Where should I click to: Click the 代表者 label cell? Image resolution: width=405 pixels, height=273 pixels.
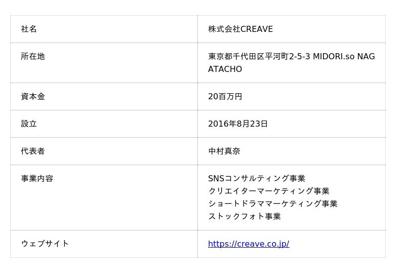pyautogui.click(x=33, y=151)
